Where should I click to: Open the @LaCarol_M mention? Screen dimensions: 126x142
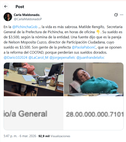pyautogui.click(x=38, y=58)
